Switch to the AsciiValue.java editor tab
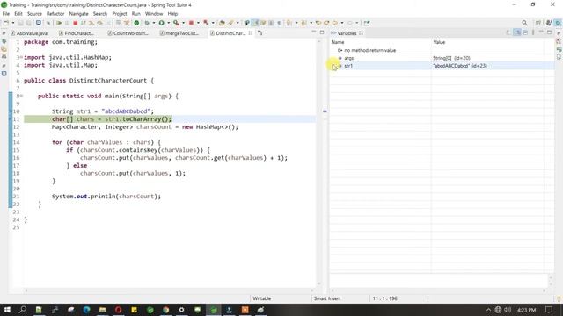The width and height of the screenshot is (563, 316). pyautogui.click(x=29, y=33)
